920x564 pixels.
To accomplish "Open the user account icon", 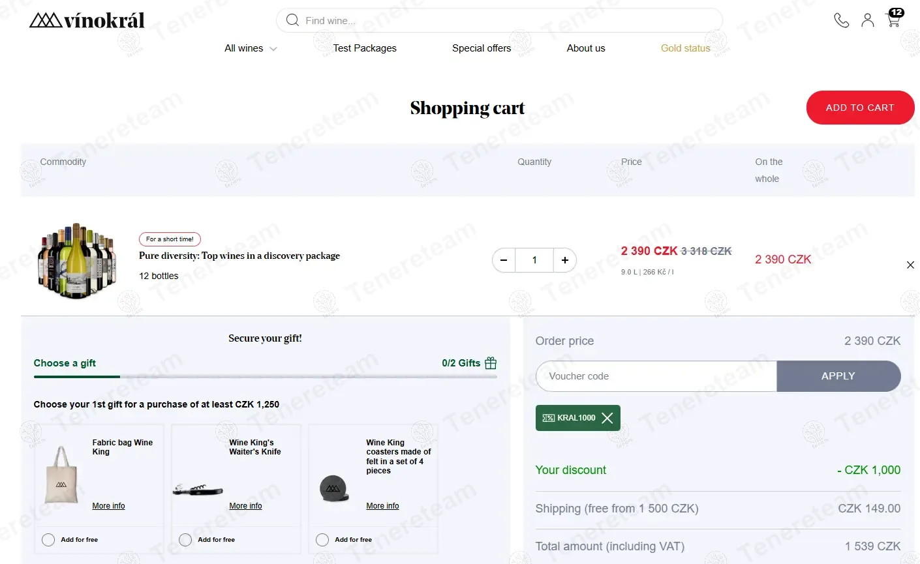I will click(x=868, y=20).
